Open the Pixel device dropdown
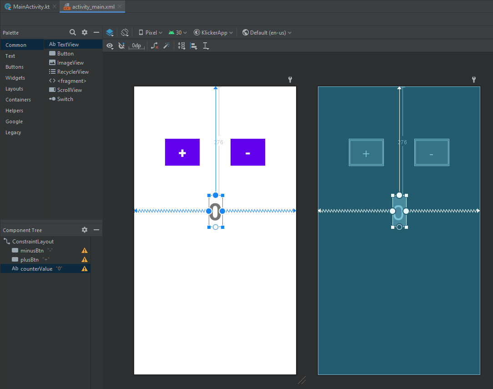 coord(151,33)
